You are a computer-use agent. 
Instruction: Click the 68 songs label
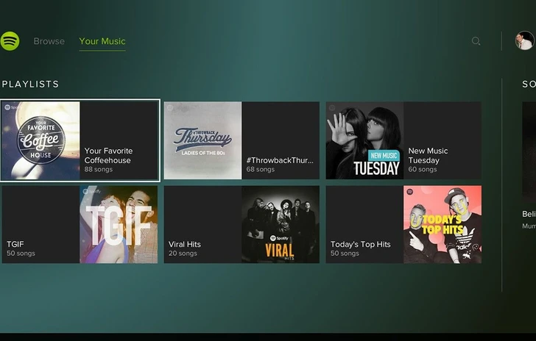pyautogui.click(x=260, y=169)
